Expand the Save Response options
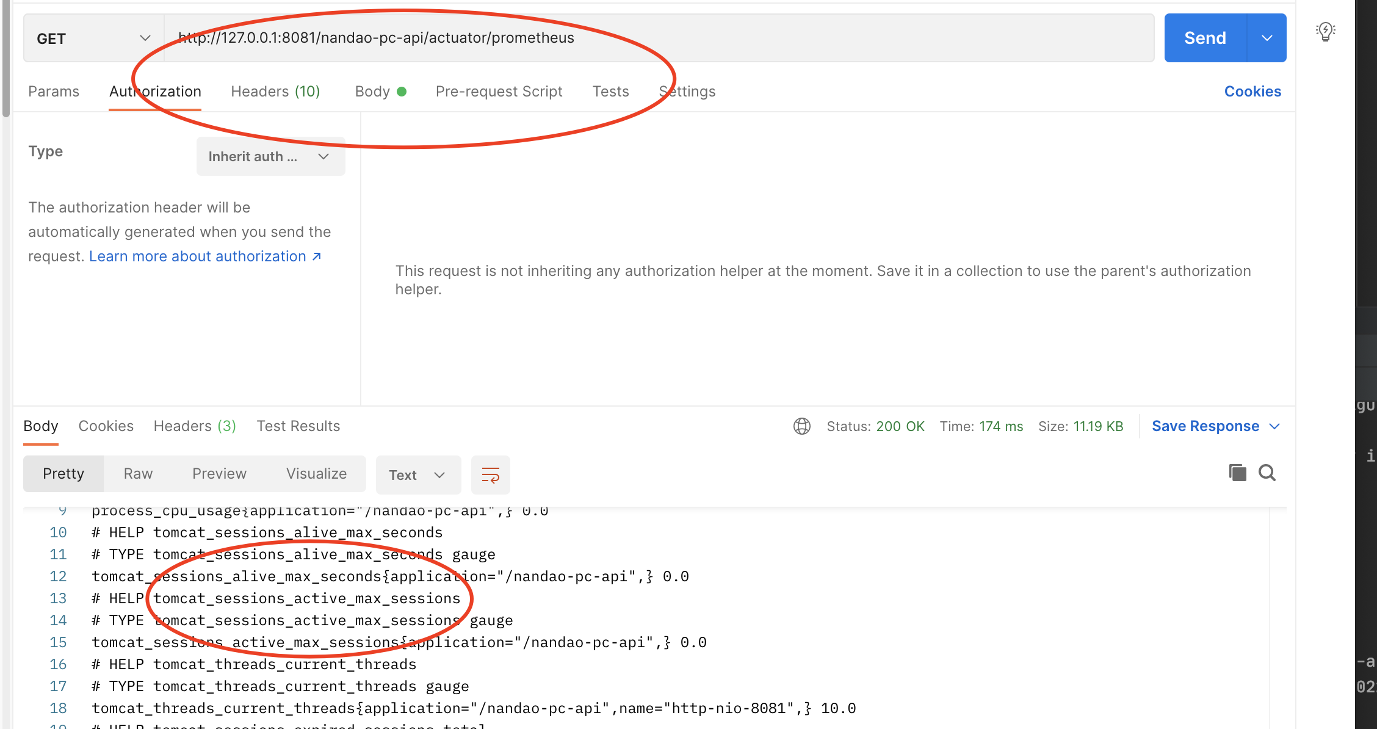 [x=1275, y=426]
